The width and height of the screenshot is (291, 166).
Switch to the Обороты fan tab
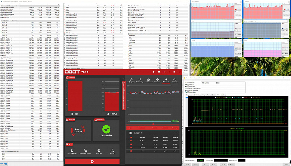[157, 81]
